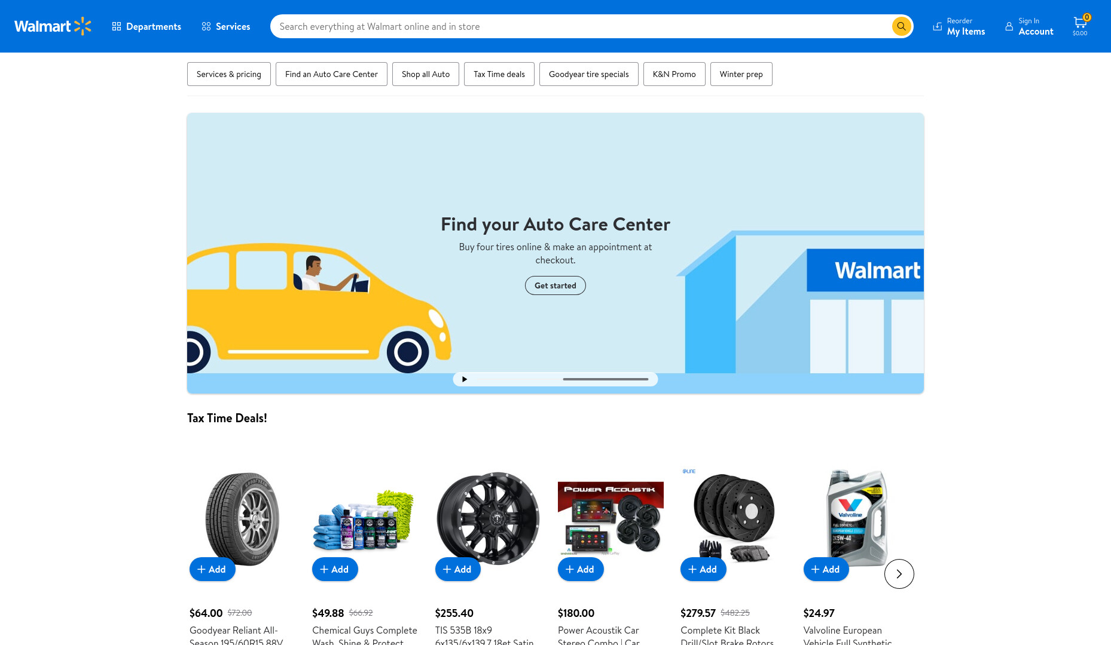Open Sign In Account
The height and width of the screenshot is (645, 1111).
(x=1029, y=26)
